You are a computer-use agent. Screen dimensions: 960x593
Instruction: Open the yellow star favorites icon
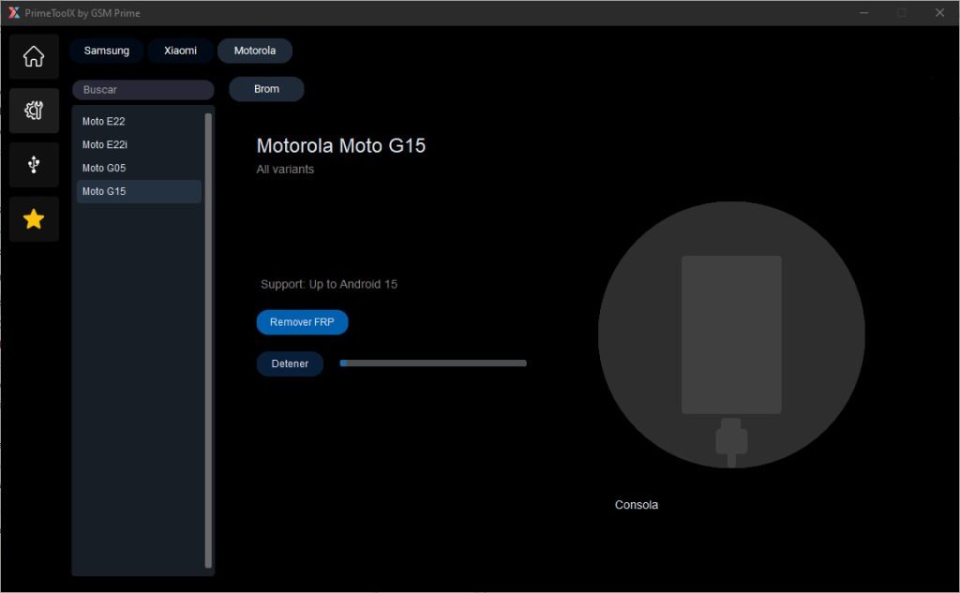(34, 219)
